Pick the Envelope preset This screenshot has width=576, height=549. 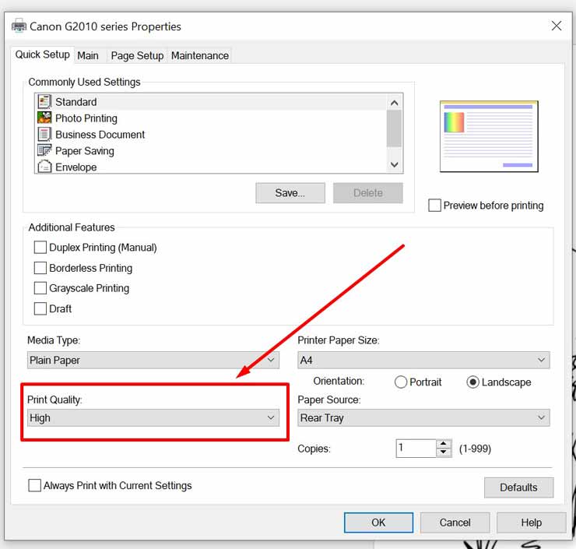pos(211,167)
